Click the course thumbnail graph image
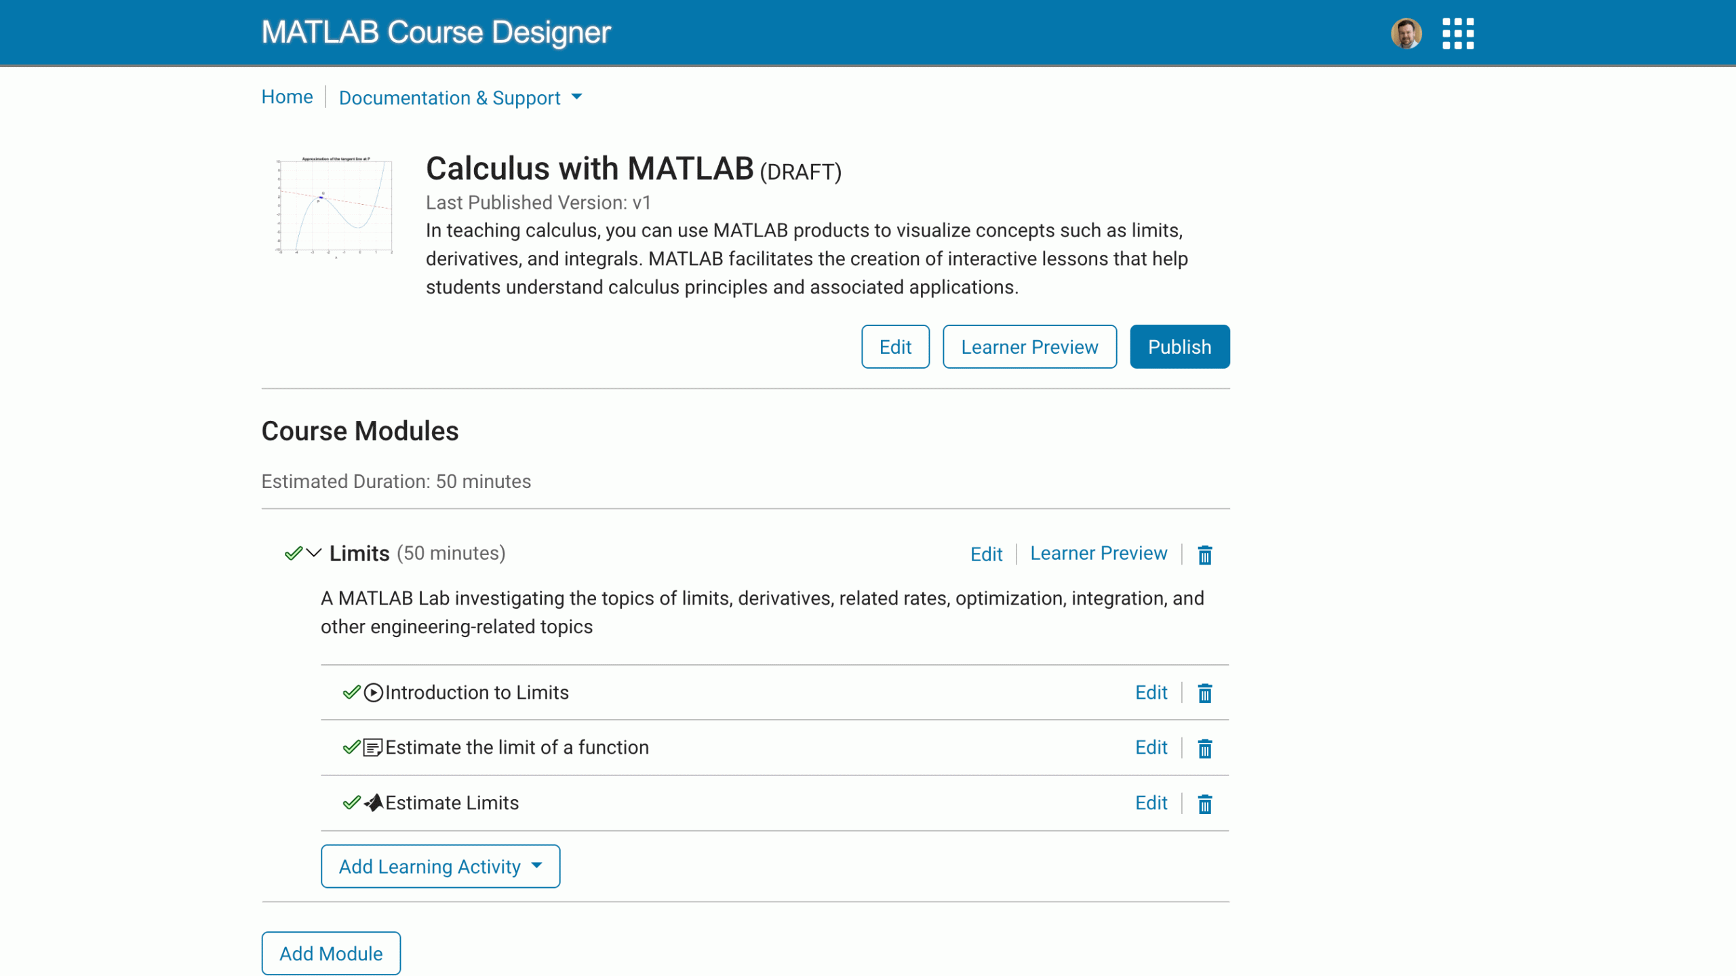 point(334,206)
